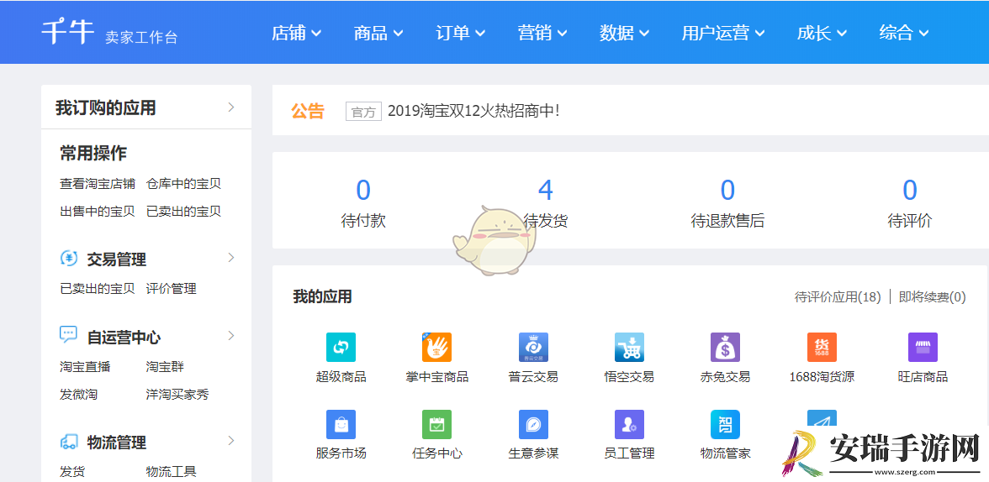989x482 pixels.
Task: Open the 1688淘货源 orange icon
Action: pyautogui.click(x=822, y=347)
